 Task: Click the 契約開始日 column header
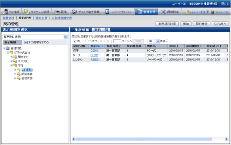pos(195,46)
